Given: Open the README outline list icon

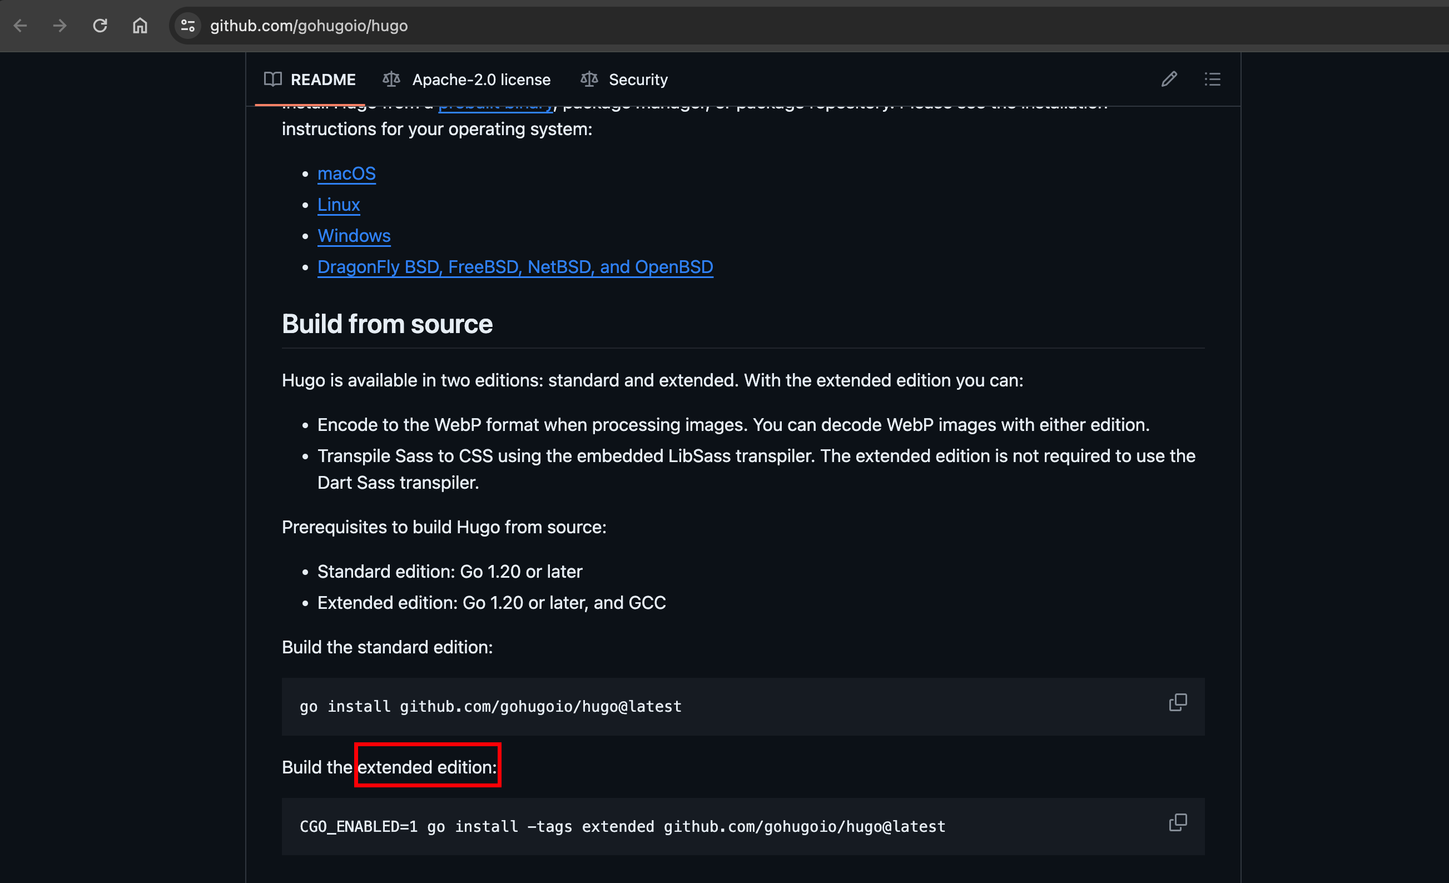Looking at the screenshot, I should tap(1212, 80).
